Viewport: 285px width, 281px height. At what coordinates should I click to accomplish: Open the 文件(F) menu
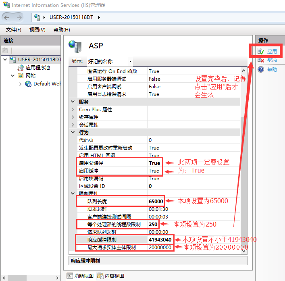[14, 30]
